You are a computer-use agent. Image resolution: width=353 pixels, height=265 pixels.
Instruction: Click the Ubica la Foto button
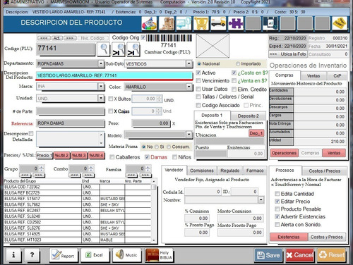point(287,54)
